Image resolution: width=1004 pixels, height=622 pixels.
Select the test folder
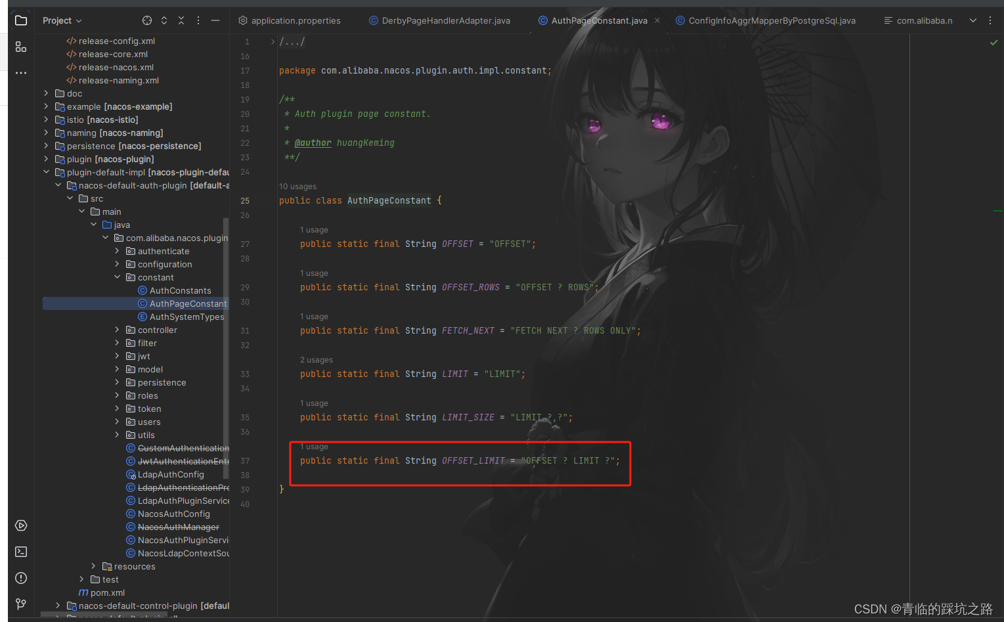(104, 579)
